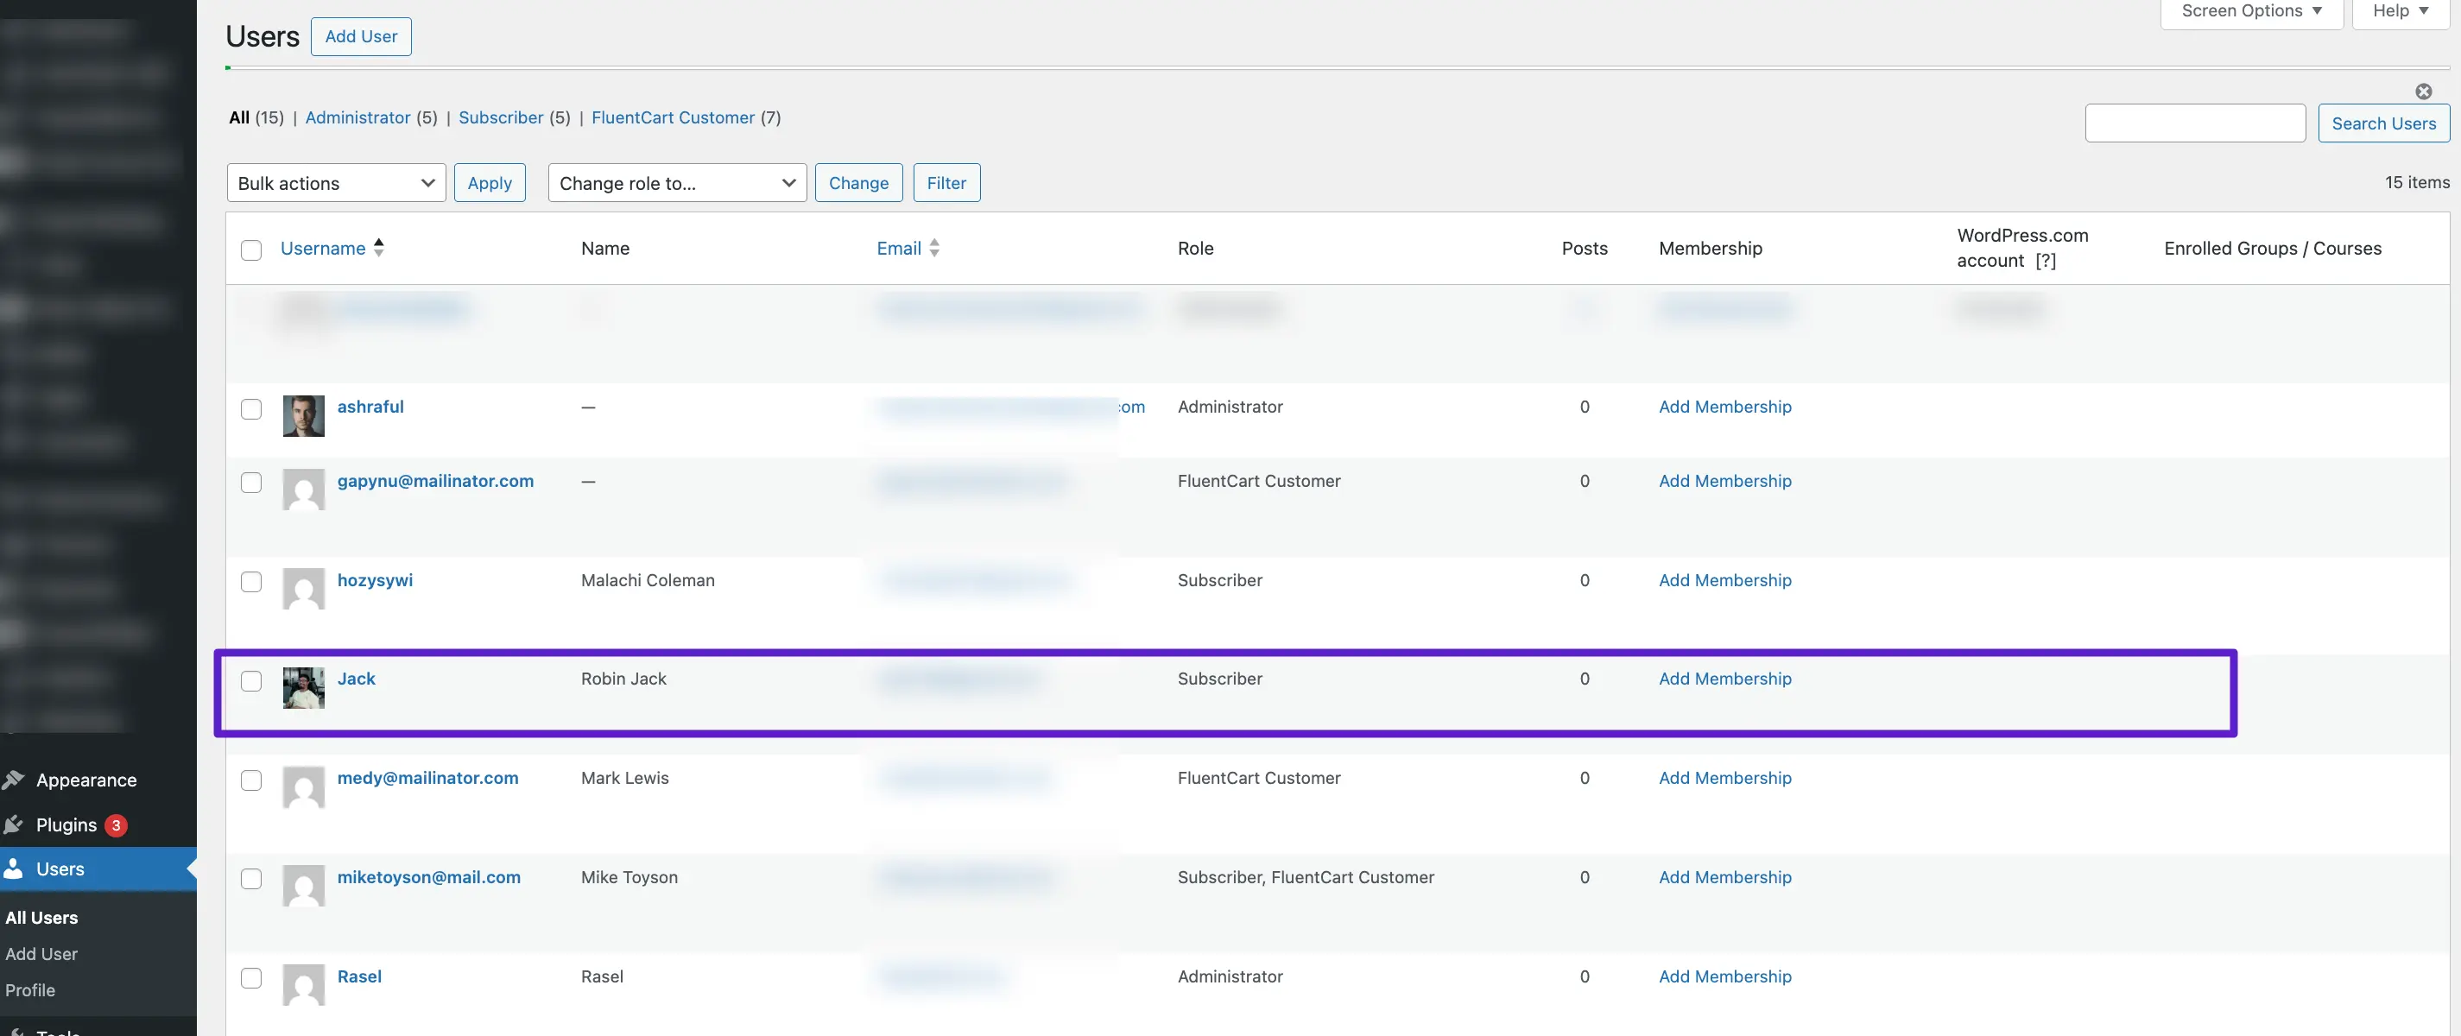Sort by Email arrow icon
The width and height of the screenshot is (2461, 1036).
pos(934,247)
